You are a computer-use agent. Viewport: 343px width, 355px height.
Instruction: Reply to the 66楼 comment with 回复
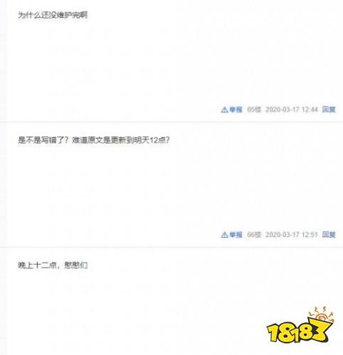click(x=329, y=235)
